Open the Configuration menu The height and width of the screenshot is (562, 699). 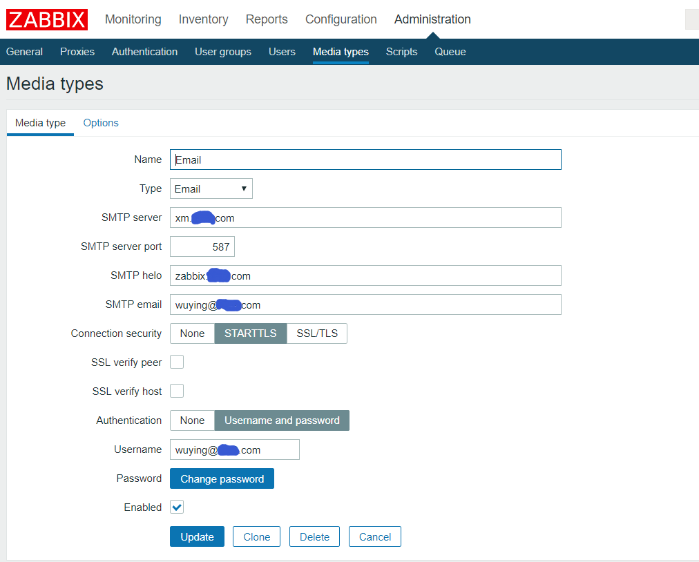341,19
